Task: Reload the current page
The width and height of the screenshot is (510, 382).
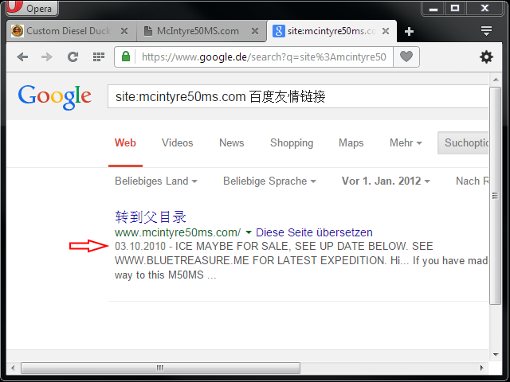Action: (x=73, y=57)
